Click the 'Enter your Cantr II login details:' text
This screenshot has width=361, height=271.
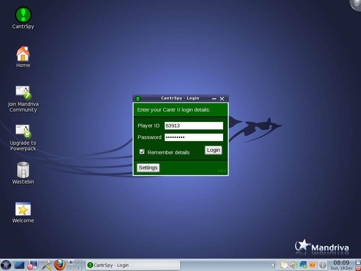174,110
